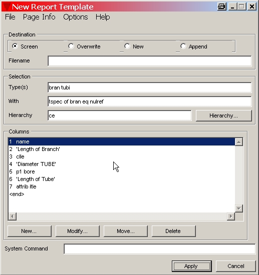The image size is (259, 275).
Task: Click the columns list scroll down arrow
Action: point(239,208)
